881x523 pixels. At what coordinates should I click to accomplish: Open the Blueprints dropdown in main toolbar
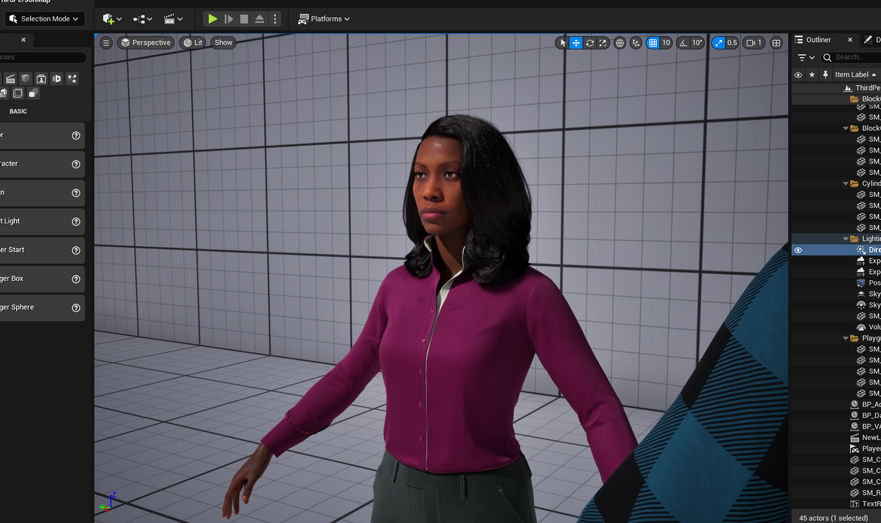coord(143,19)
